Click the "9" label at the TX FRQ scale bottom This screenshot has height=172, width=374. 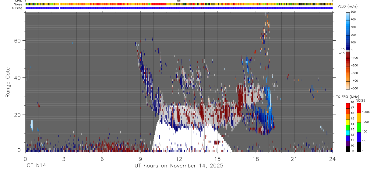click(x=352, y=151)
